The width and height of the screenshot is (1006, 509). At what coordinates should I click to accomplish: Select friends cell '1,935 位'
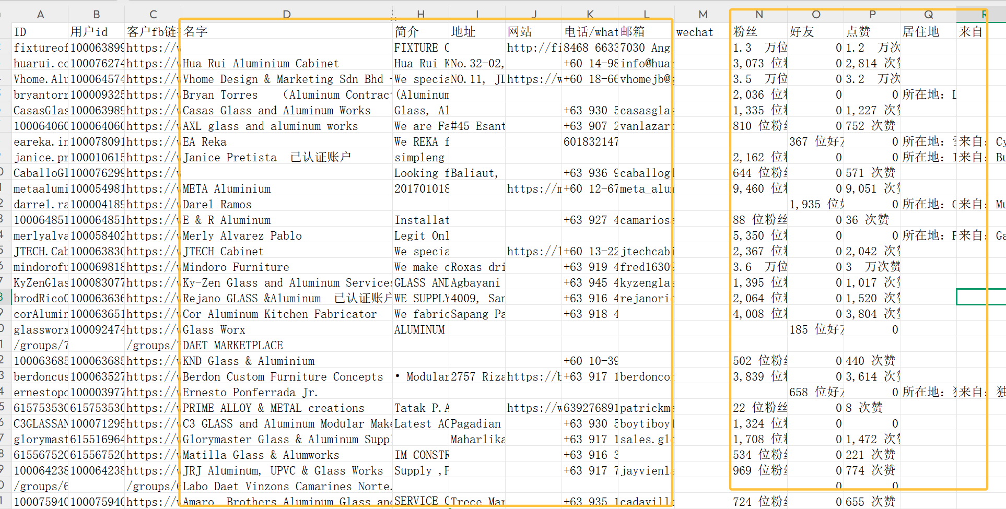816,204
